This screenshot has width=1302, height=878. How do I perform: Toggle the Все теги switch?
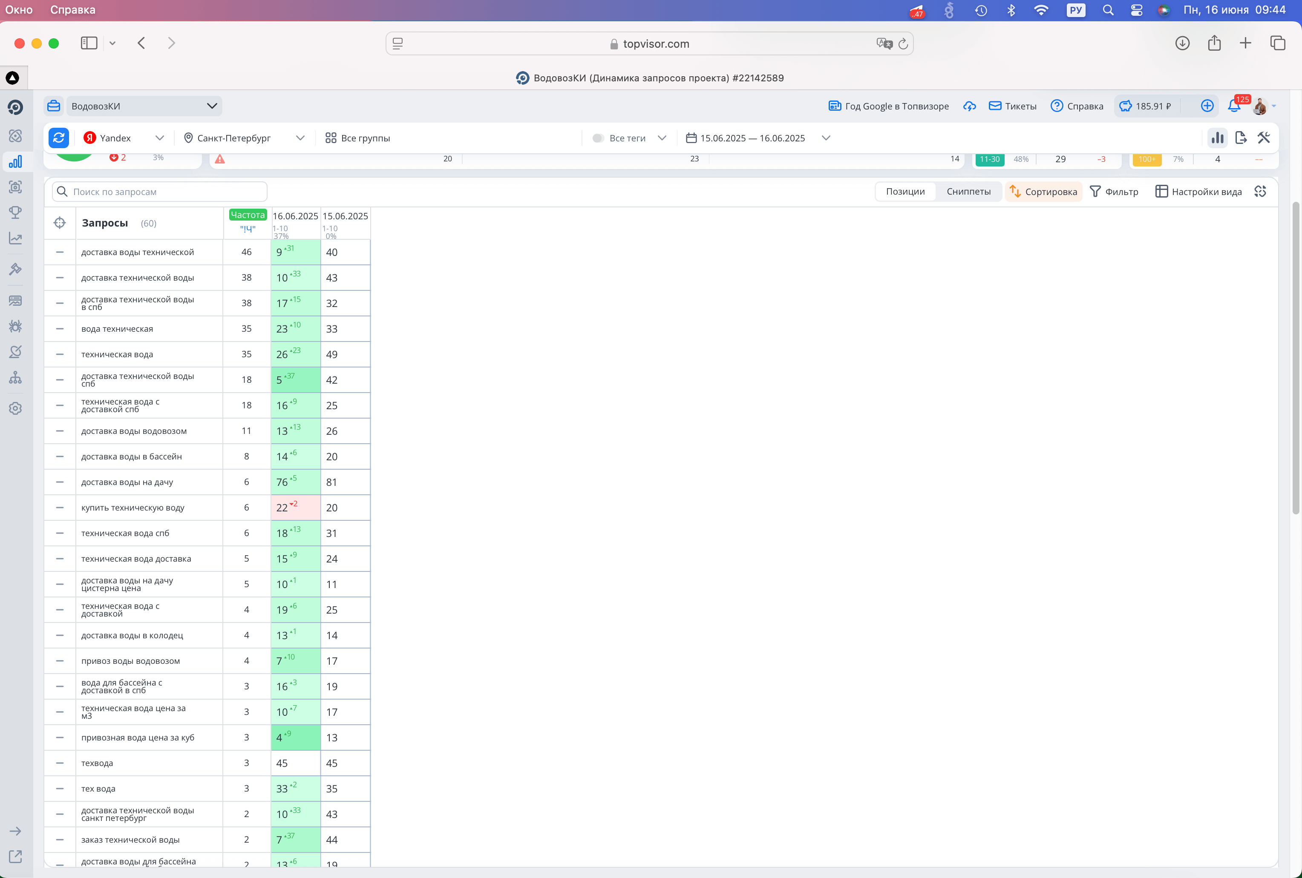click(x=598, y=138)
